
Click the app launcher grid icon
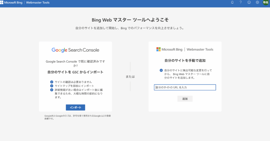pos(2,2)
